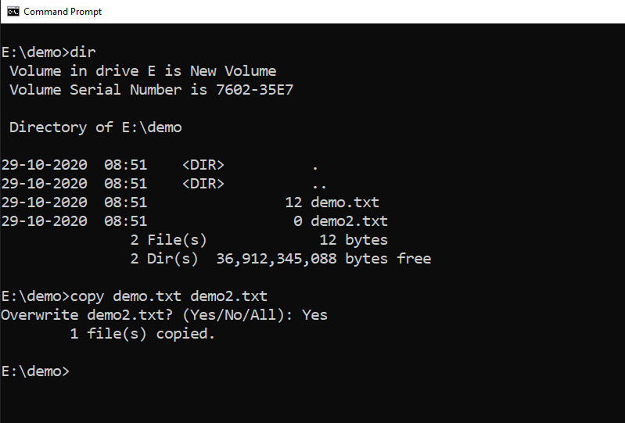Click the copy demo.txt demo2.txt command line
The width and height of the screenshot is (625, 423).
169,296
